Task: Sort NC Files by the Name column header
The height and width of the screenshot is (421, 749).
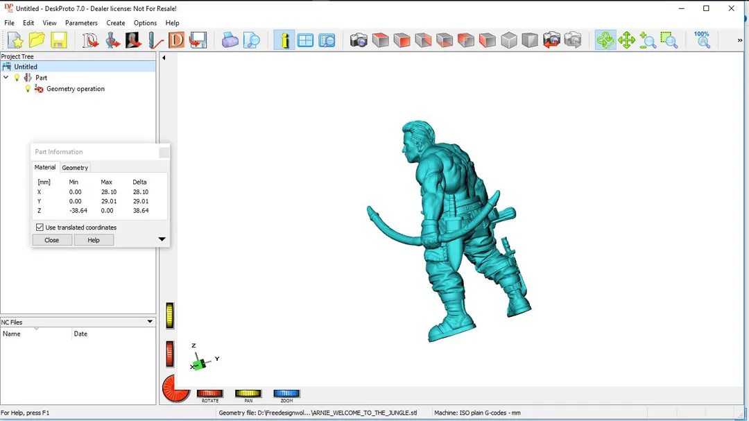Action: (36, 334)
